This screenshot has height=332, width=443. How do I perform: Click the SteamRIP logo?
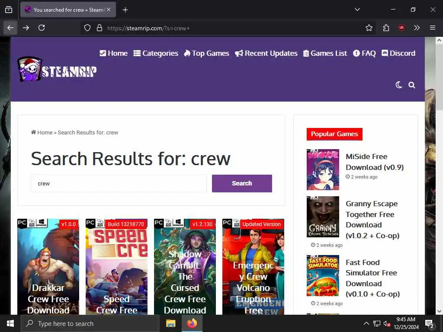pos(57,69)
